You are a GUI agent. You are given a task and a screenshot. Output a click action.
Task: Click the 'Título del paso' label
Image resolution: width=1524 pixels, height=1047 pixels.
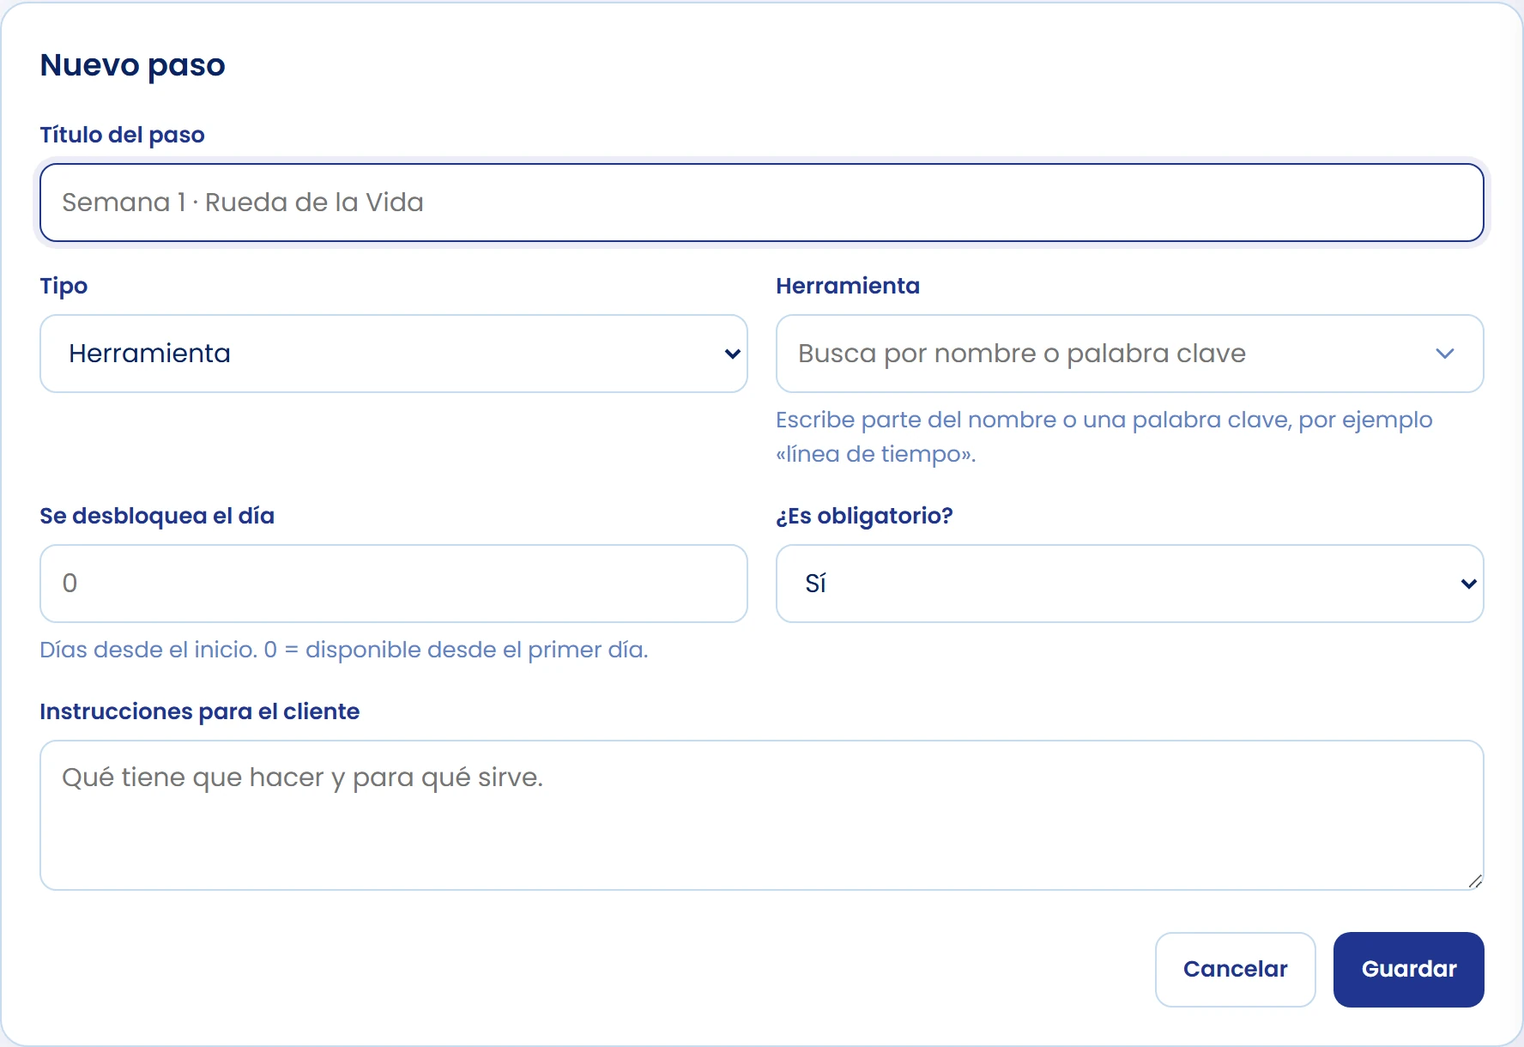[122, 135]
